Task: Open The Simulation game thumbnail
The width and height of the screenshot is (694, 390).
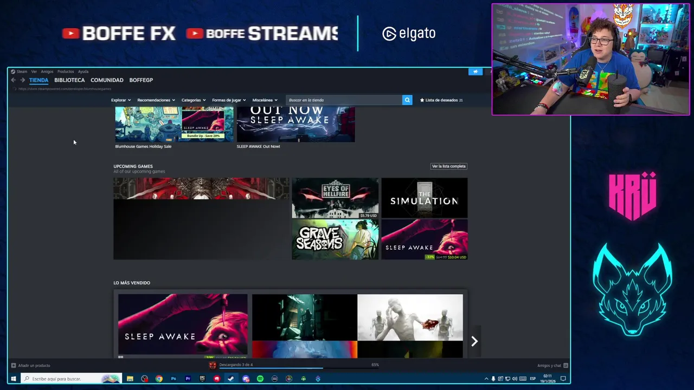Action: 424,198
